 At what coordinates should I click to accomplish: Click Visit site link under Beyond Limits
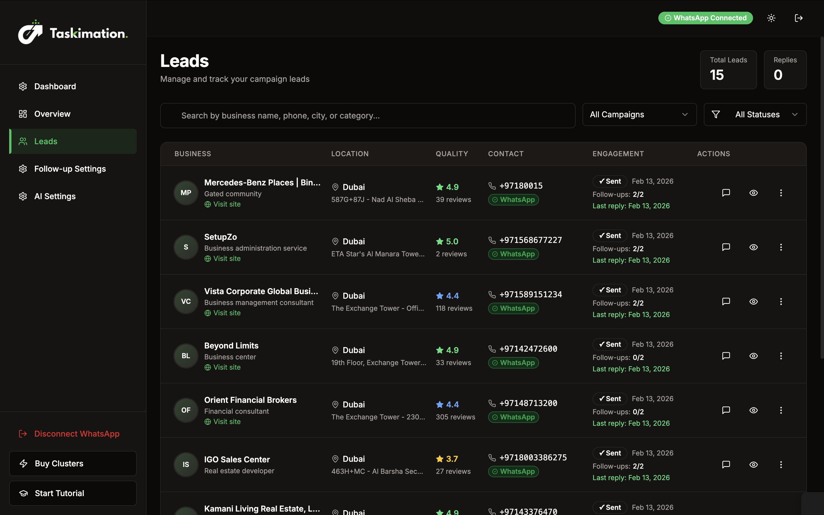coord(226,367)
